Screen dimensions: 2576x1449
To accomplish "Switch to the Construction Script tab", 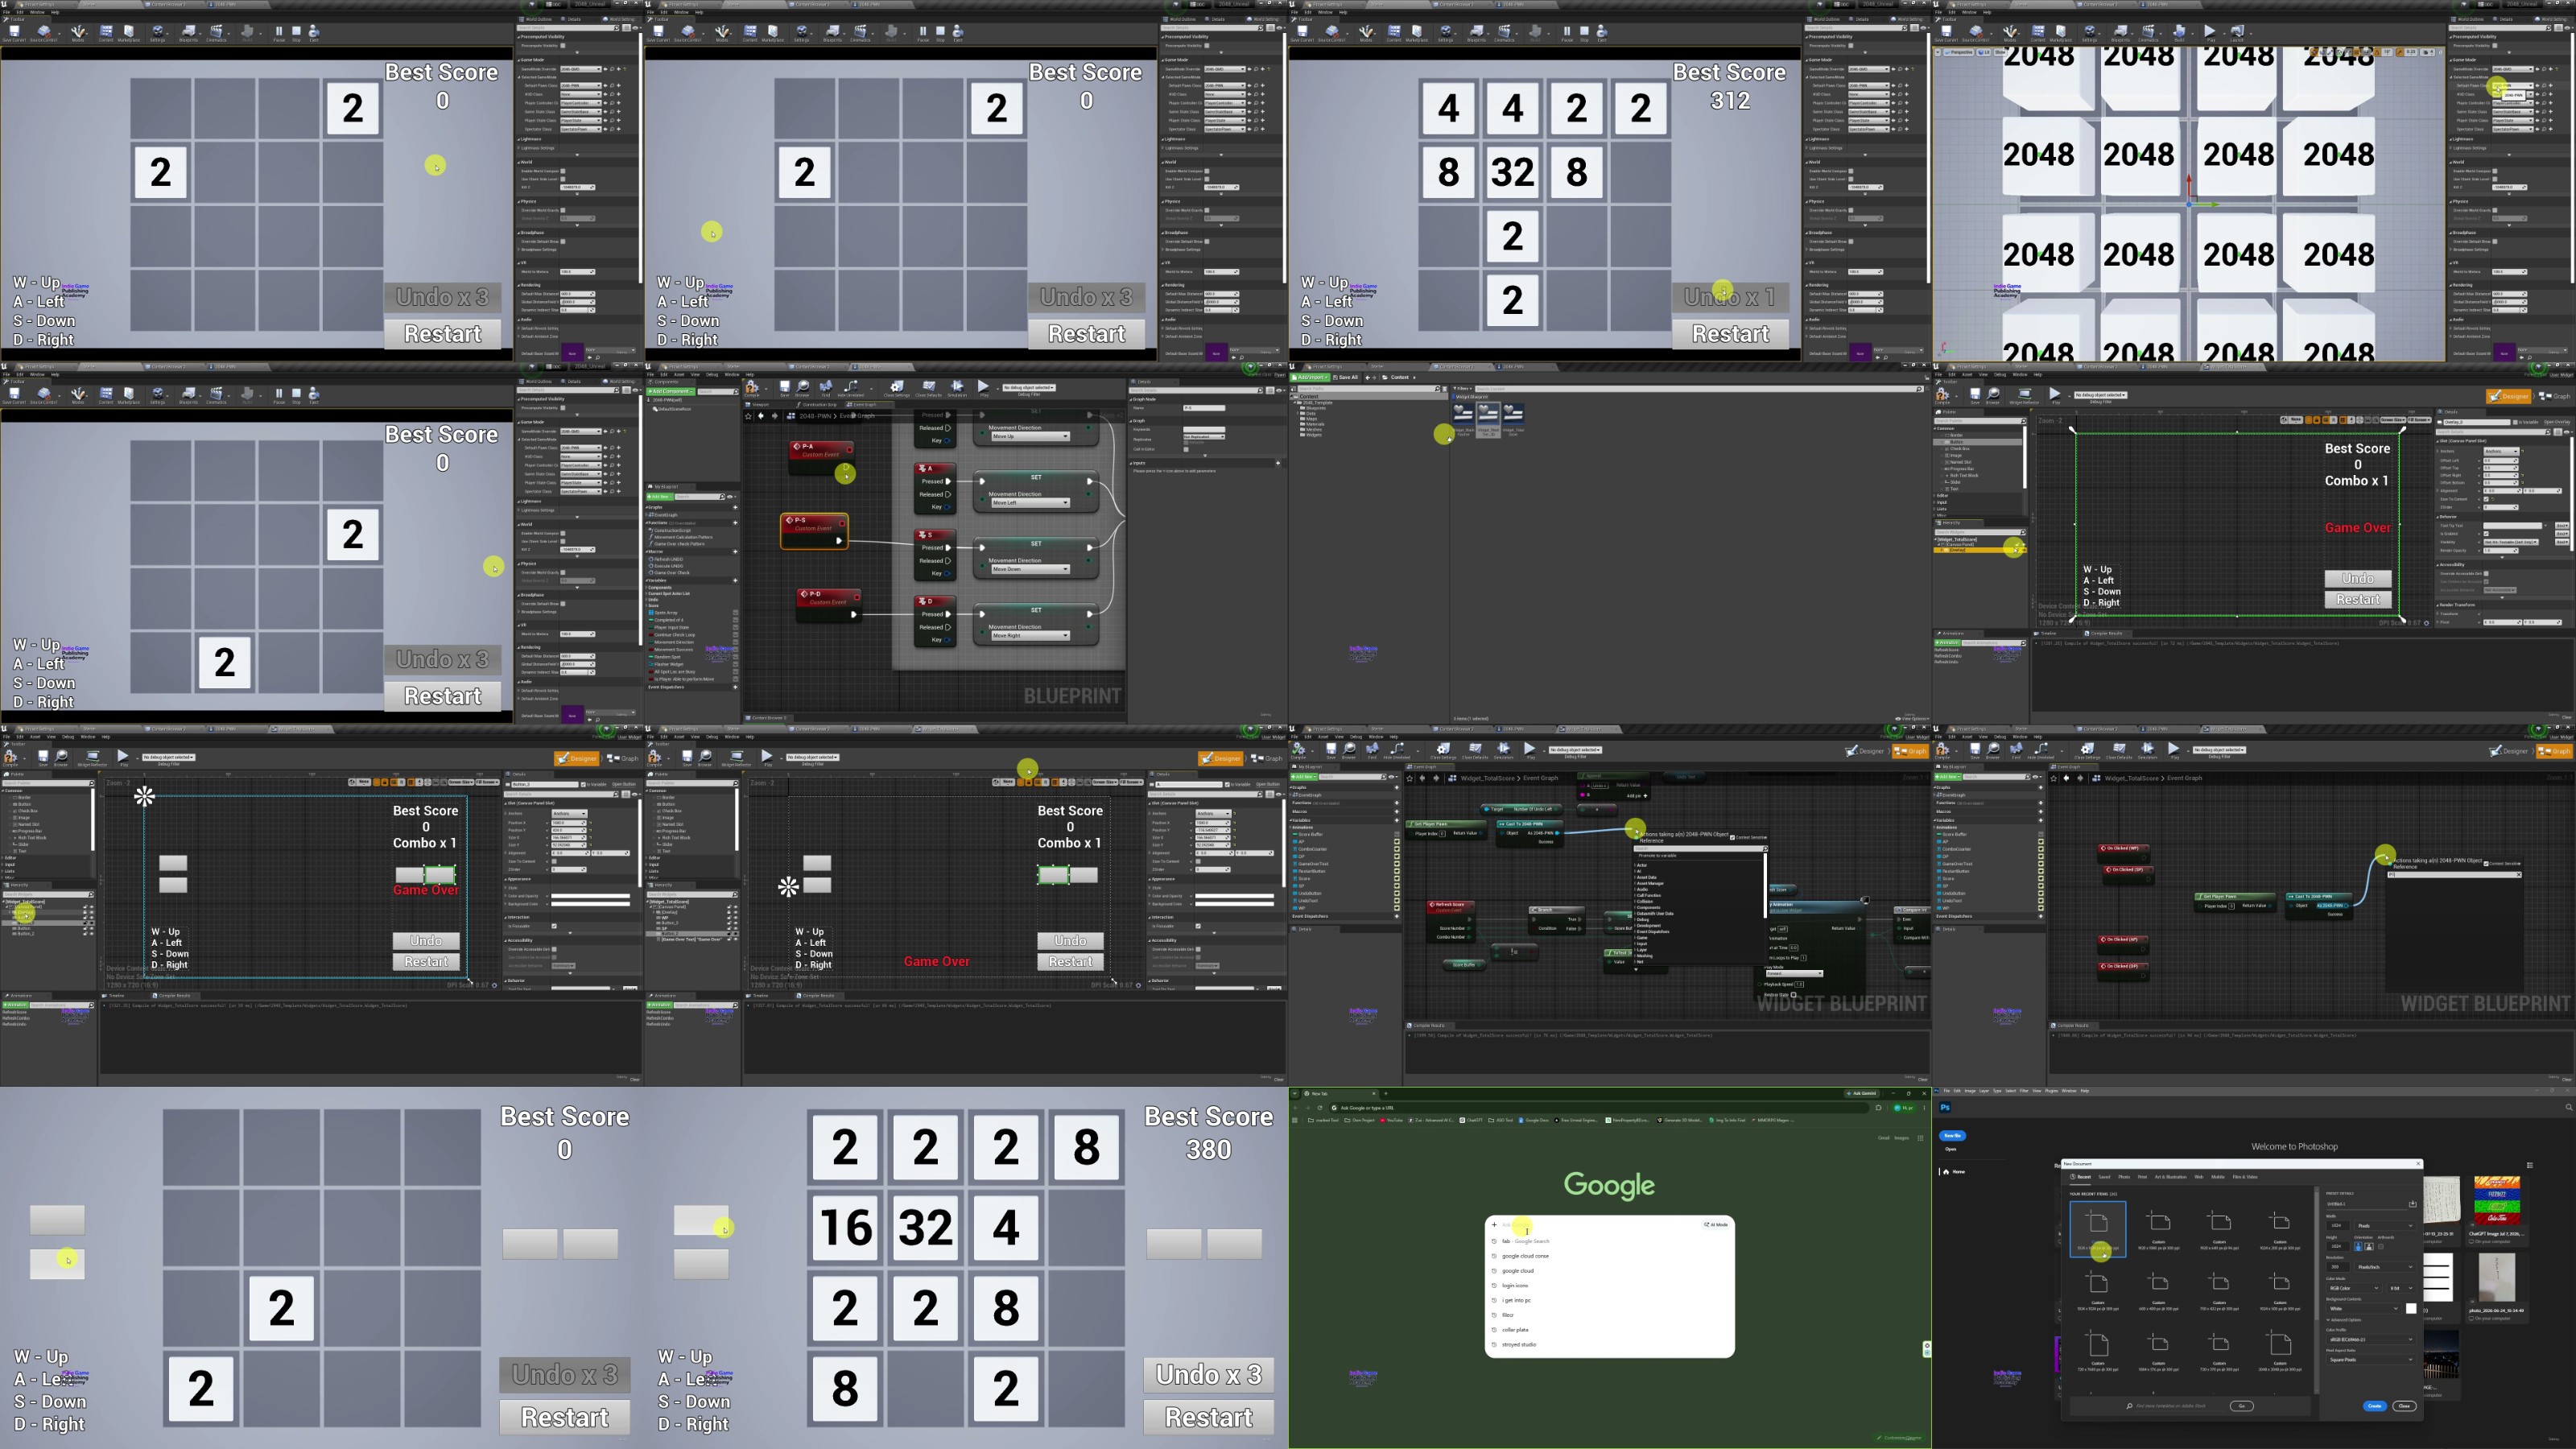I will tap(817, 405).
